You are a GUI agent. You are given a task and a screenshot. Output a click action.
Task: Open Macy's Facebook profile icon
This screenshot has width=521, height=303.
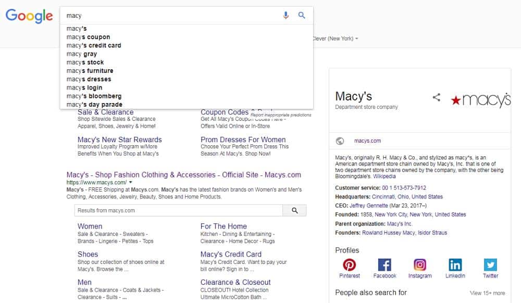pos(385,265)
